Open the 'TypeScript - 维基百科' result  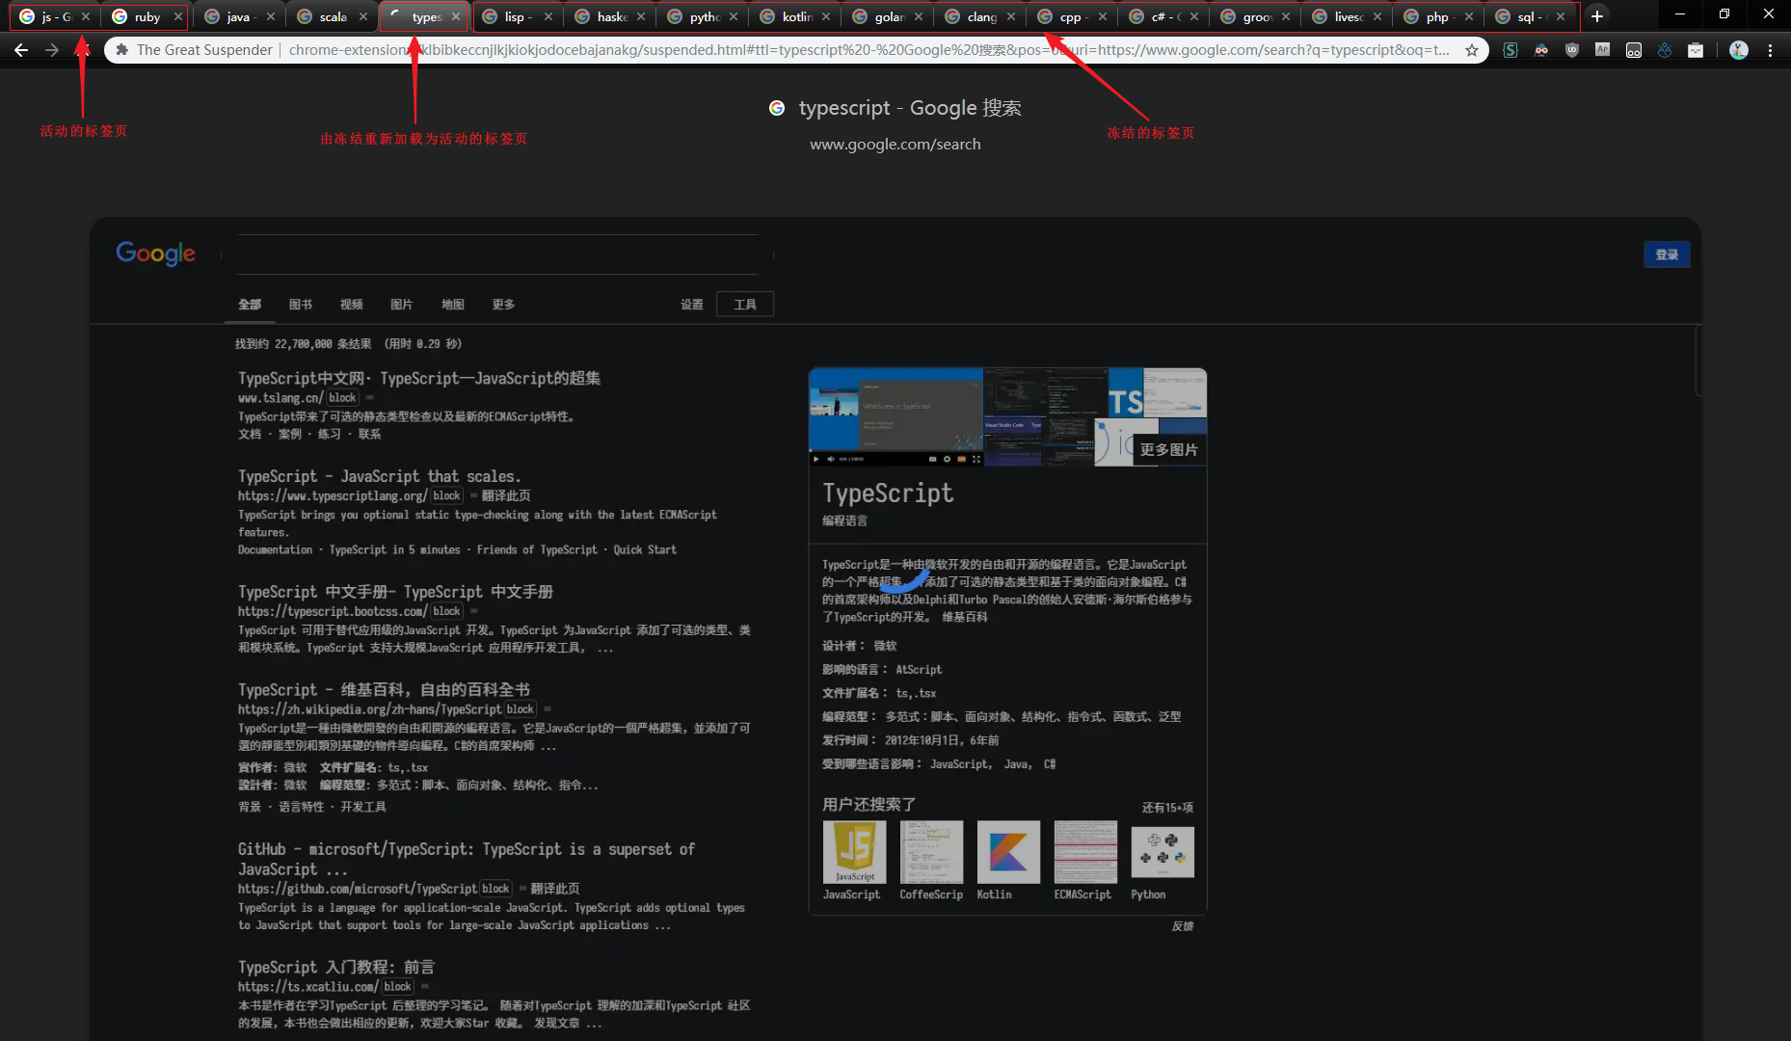click(384, 690)
